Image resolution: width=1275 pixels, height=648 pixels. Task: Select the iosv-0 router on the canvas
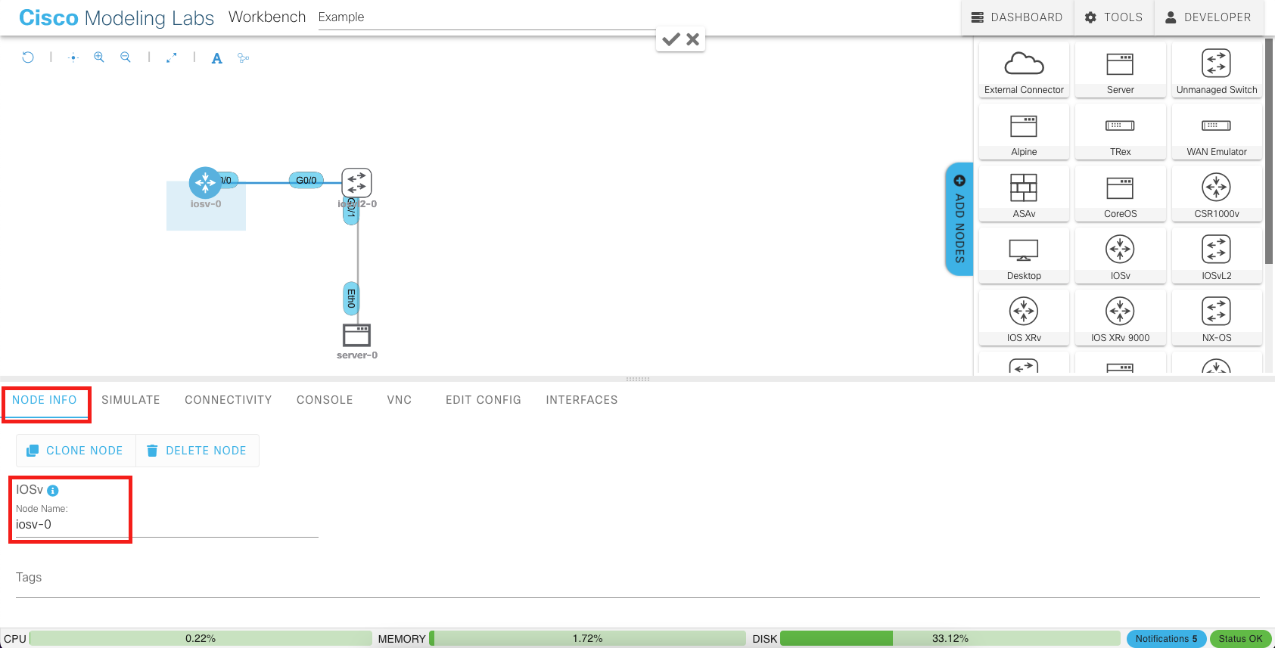point(205,183)
